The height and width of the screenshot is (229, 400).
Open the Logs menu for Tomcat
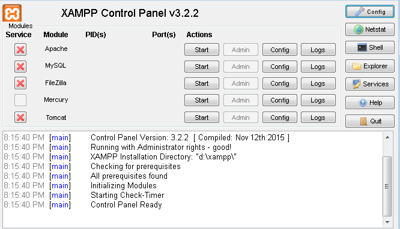coord(318,117)
